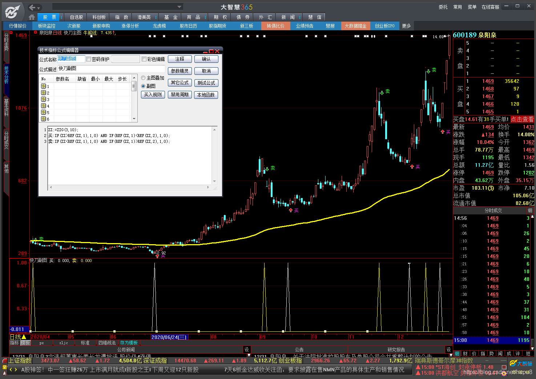Open the back-history dropdown arrow
The image size is (536, 379).
click(39, 8)
